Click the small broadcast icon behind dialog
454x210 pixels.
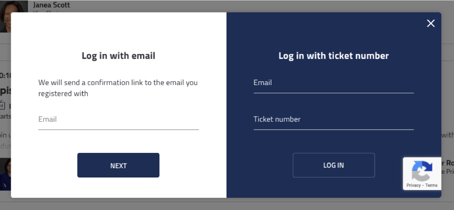click(2, 105)
